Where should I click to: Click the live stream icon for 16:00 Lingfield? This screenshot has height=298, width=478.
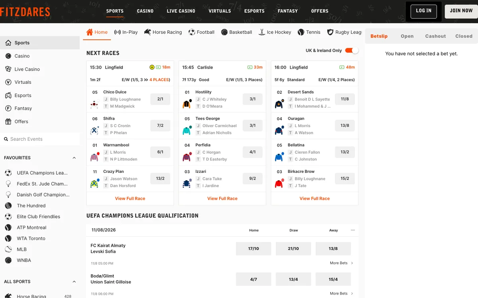click(x=342, y=68)
